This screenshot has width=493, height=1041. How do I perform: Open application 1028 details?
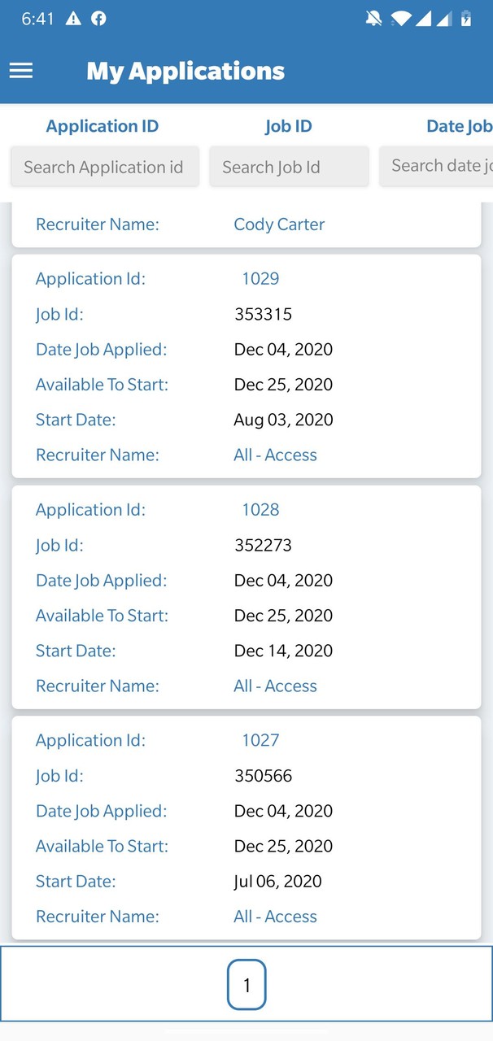tap(260, 509)
